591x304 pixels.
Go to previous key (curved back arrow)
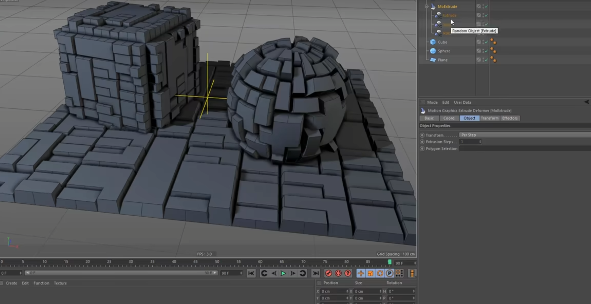264,273
